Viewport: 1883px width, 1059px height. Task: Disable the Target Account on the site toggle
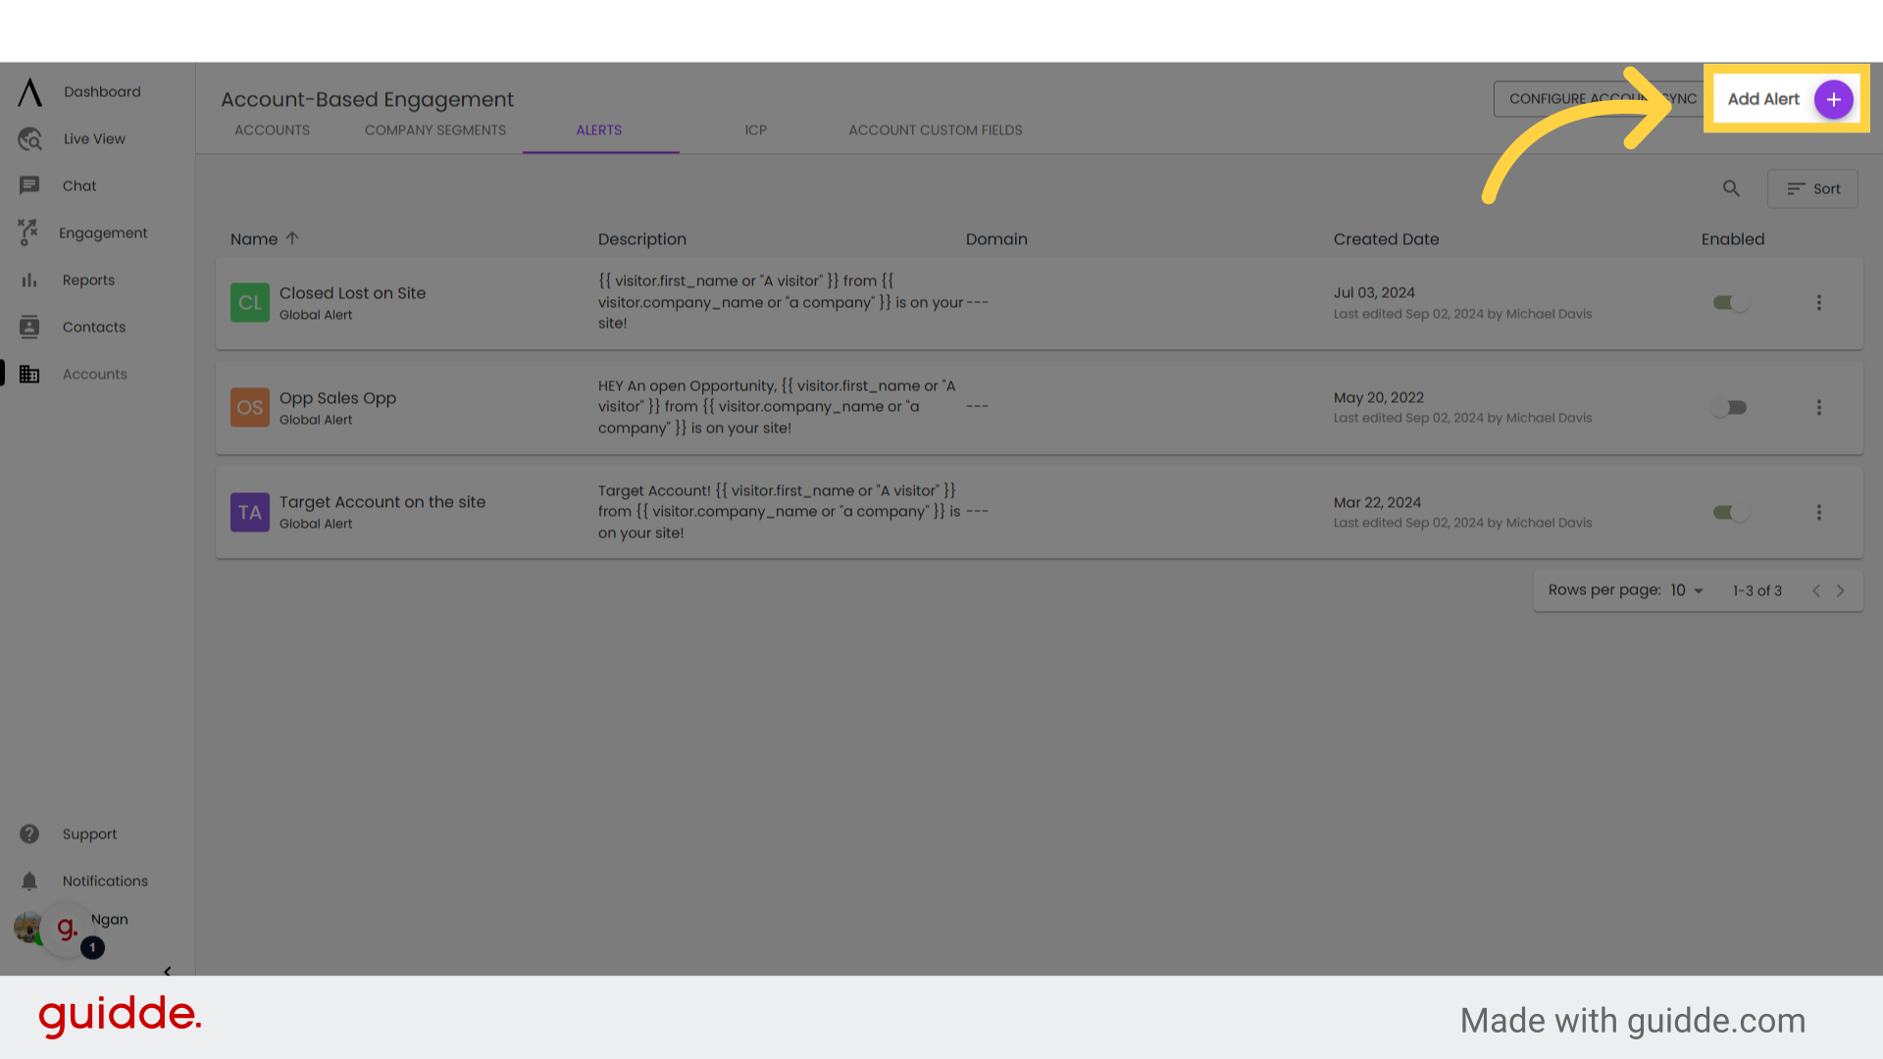[x=1730, y=513]
